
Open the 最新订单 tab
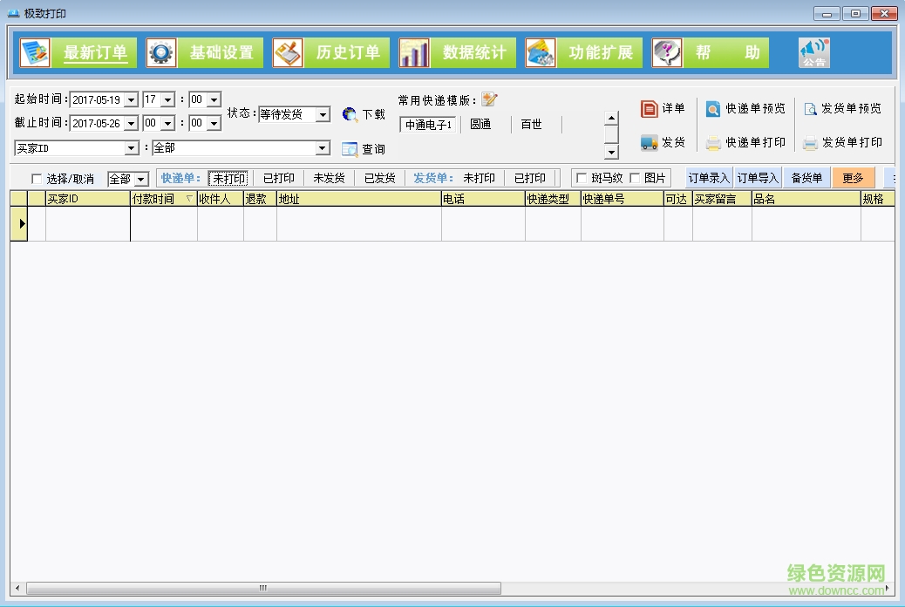click(95, 52)
